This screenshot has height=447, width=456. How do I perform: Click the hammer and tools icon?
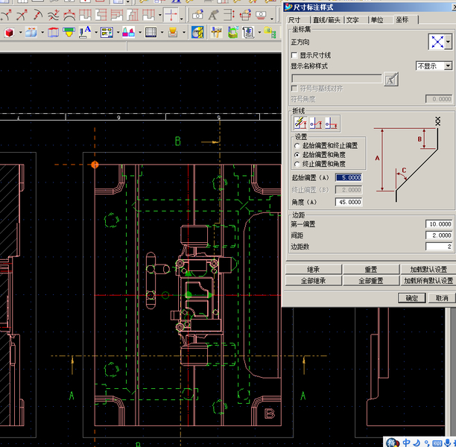coord(216,32)
